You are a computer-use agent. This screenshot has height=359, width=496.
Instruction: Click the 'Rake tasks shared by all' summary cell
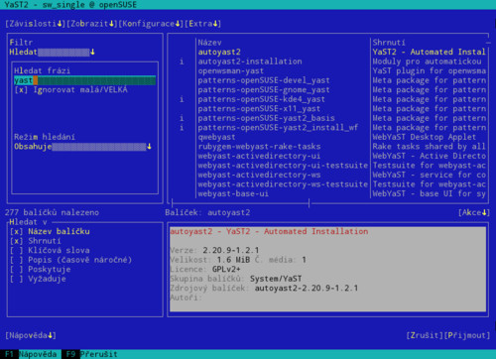point(430,147)
